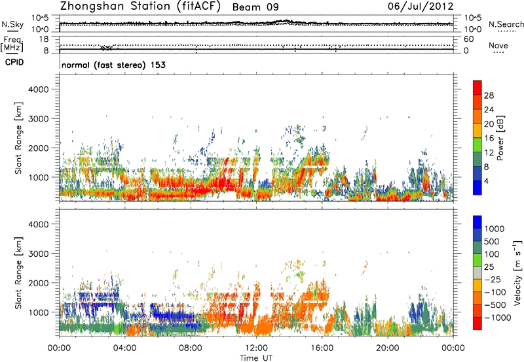
Task: Pick the bright blue bottom segment of the power colorbar
Action: point(477,188)
